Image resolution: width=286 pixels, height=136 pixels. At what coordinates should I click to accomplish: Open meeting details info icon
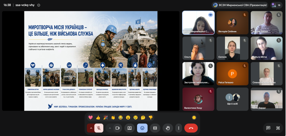[x=39, y=5]
